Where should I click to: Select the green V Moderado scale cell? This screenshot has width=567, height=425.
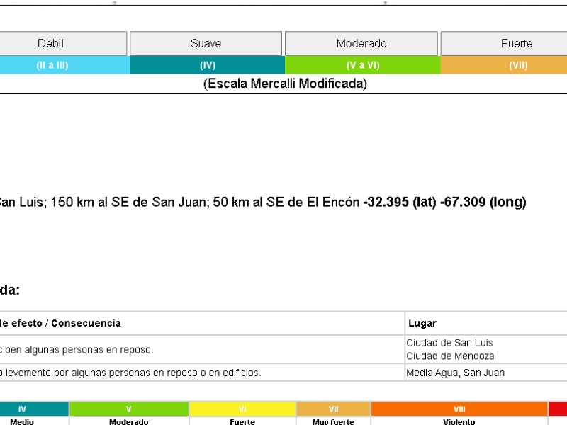(129, 414)
